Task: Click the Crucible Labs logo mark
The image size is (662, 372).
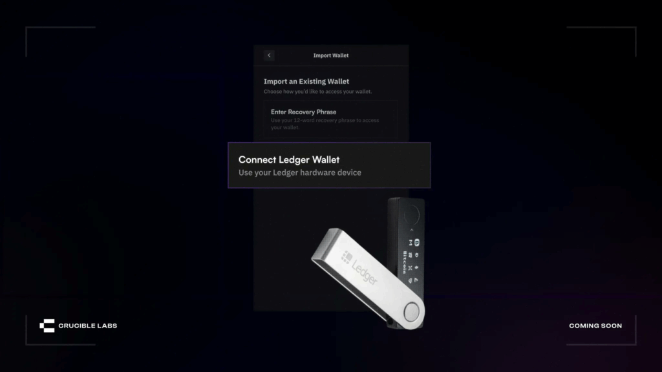Action: [47, 325]
